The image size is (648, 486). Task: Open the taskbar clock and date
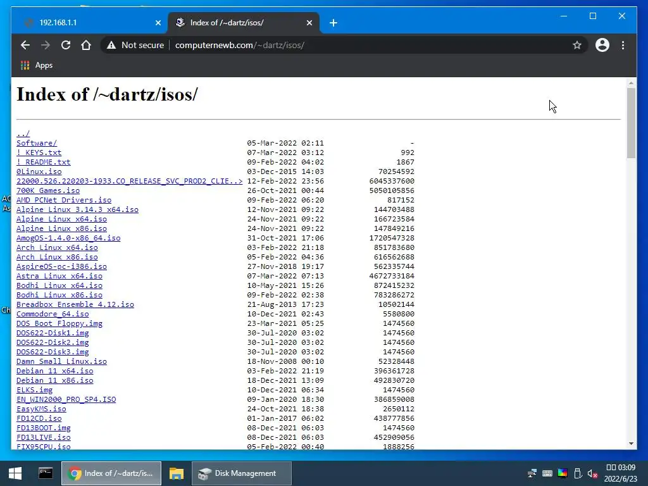point(621,473)
